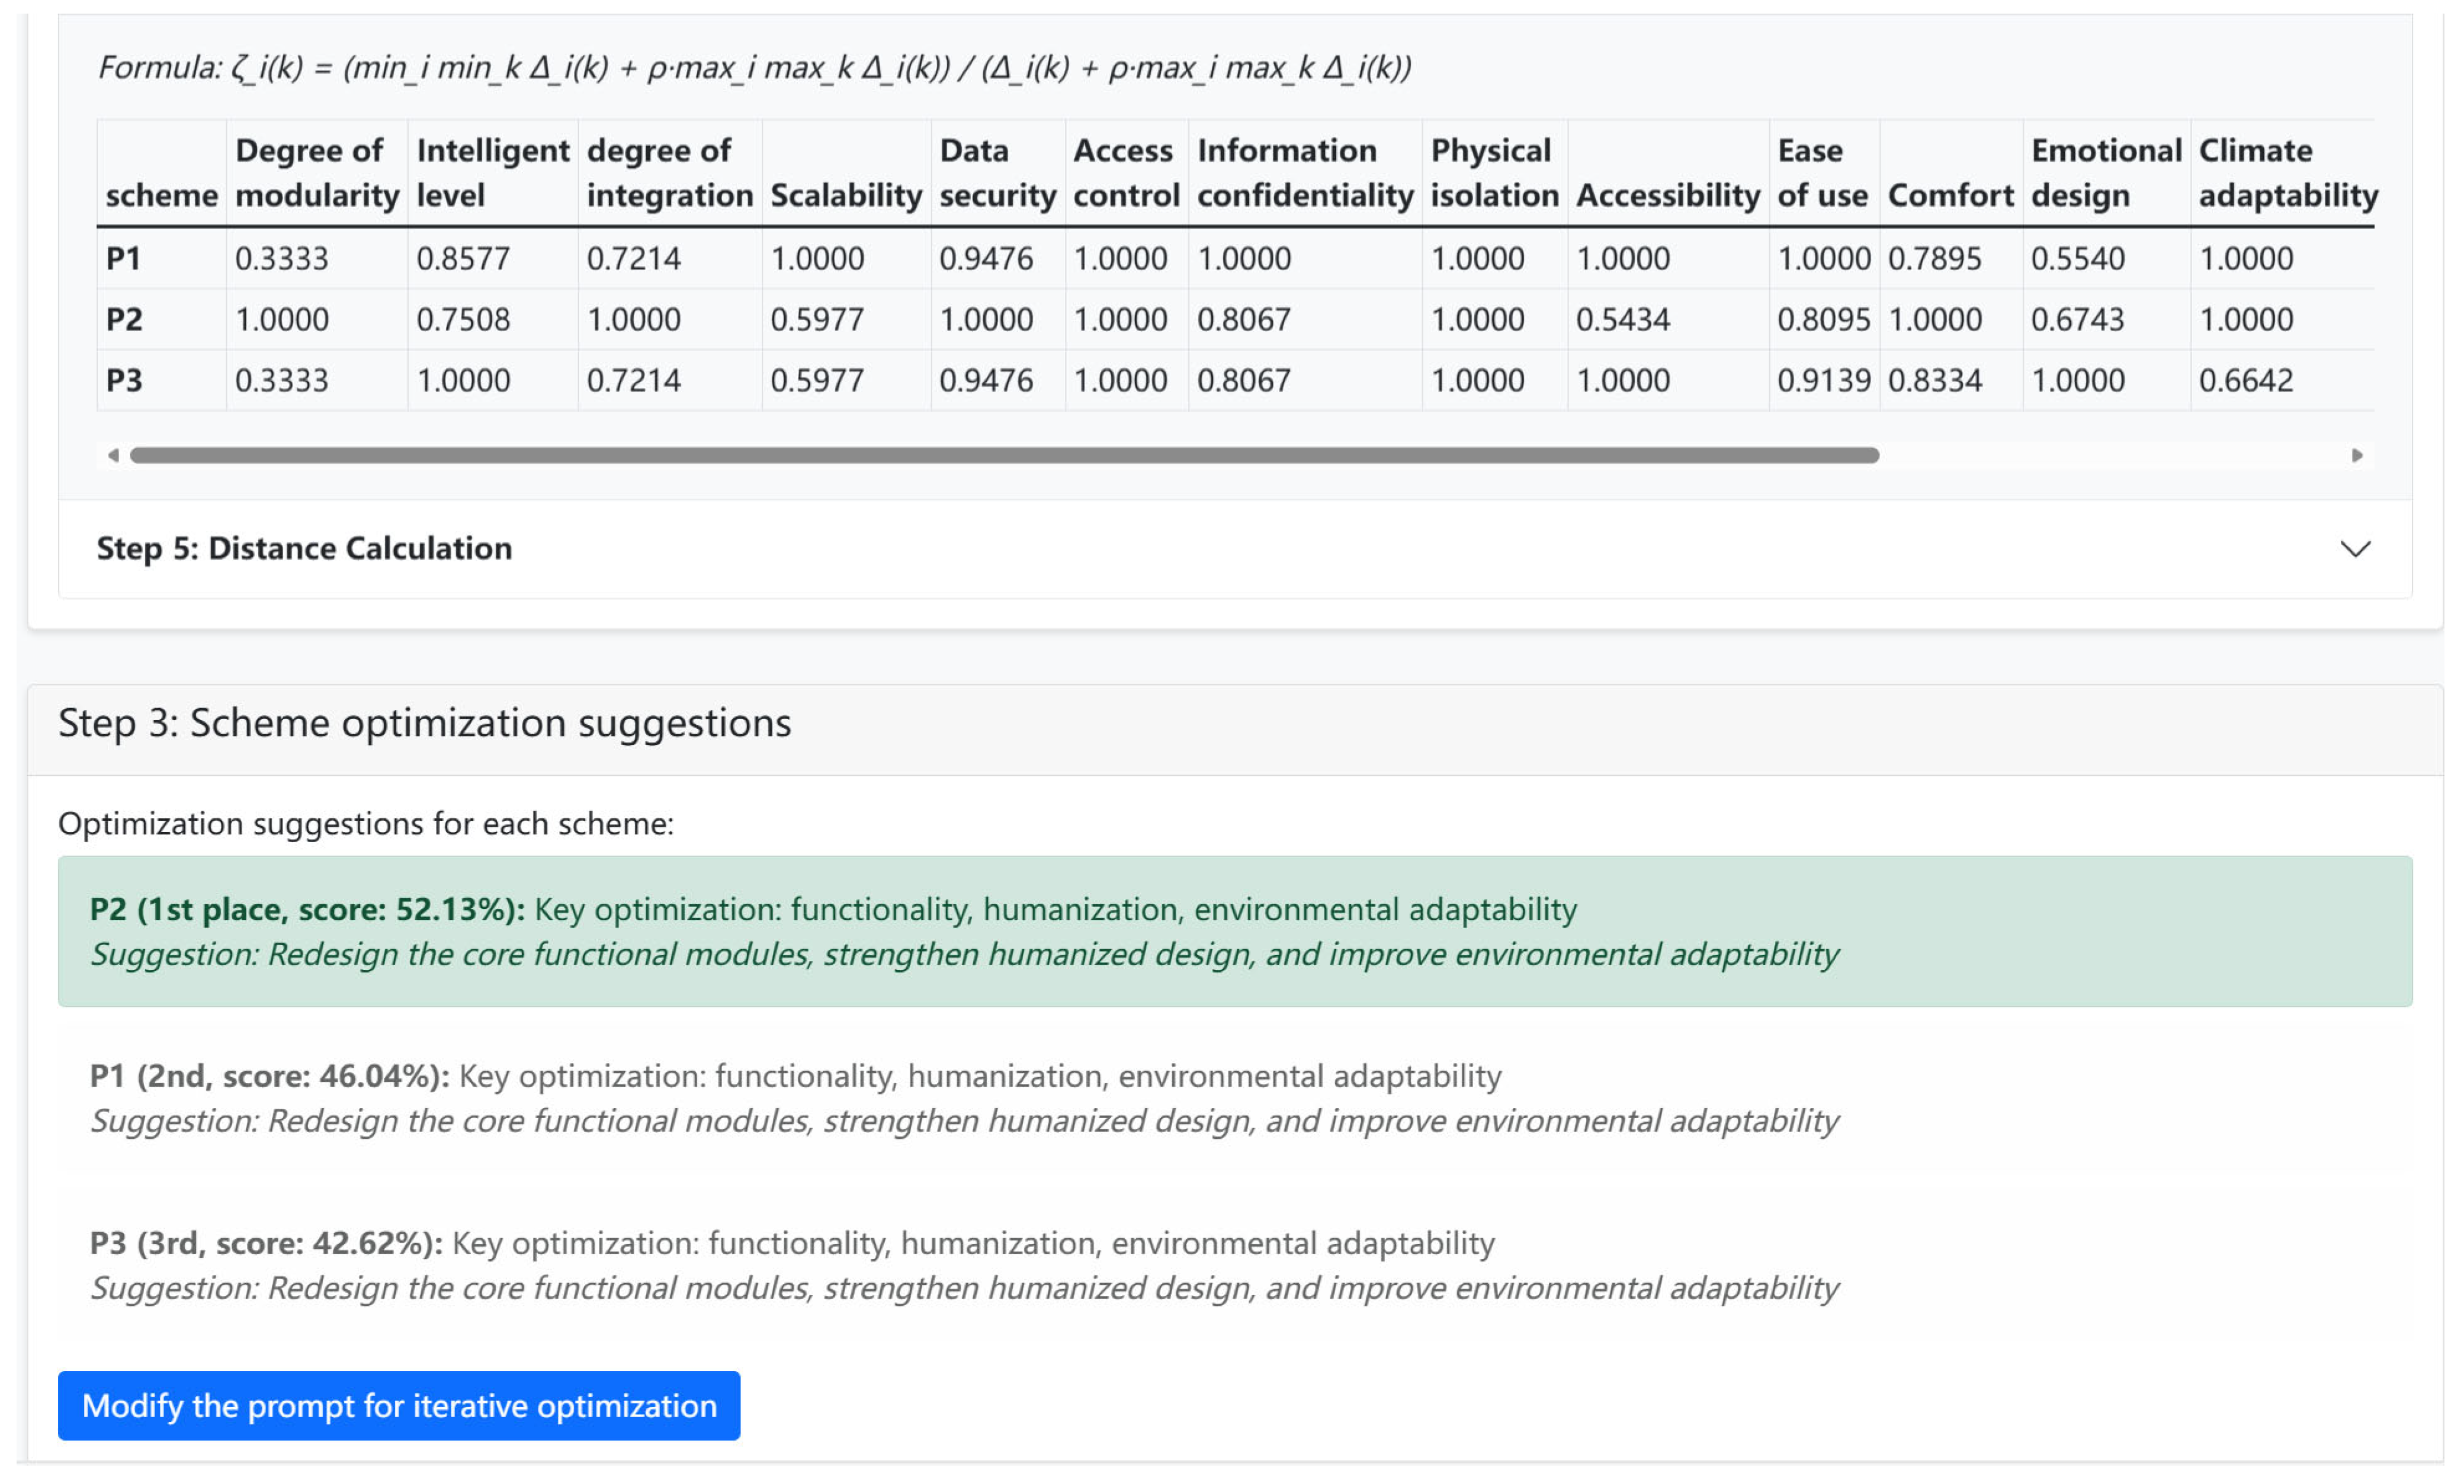Image resolution: width=2464 pixels, height=1484 pixels.
Task: Click the Physical isolation column header
Action: click(x=1494, y=172)
